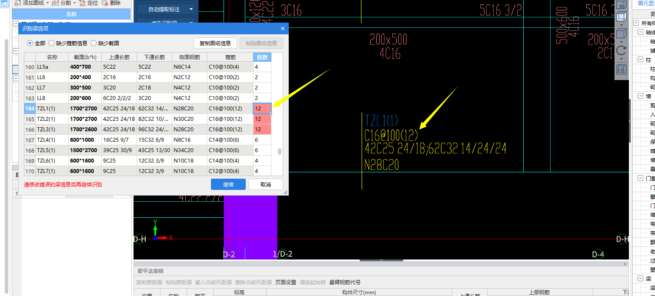Click the 复制图纸信息 button
Screen dimensions: 655x296
[x=215, y=43]
